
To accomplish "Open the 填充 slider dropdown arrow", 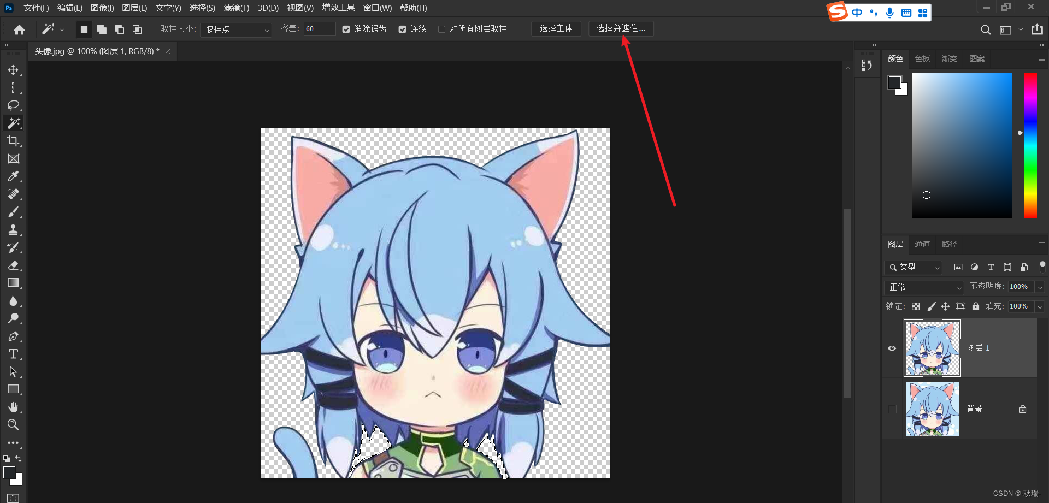I will (1040, 307).
